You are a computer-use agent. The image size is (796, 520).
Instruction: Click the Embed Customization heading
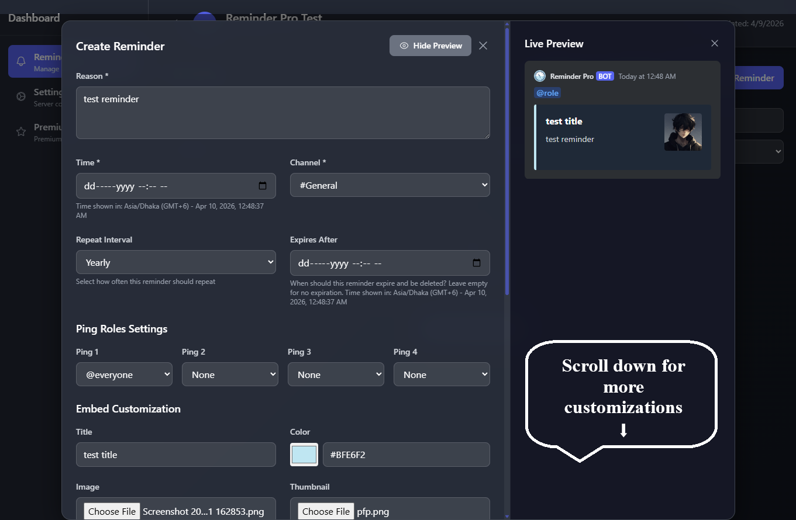point(128,409)
